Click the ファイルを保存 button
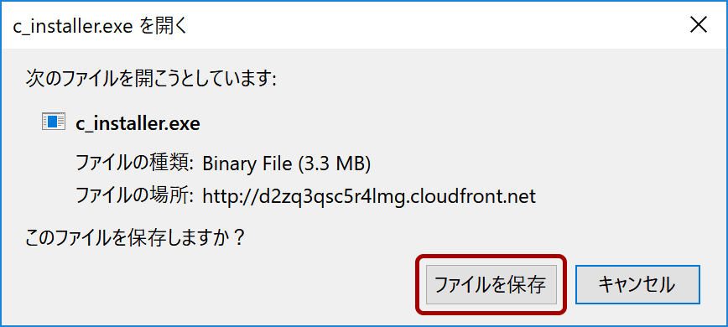Screen dimensions: 728x327 point(491,285)
